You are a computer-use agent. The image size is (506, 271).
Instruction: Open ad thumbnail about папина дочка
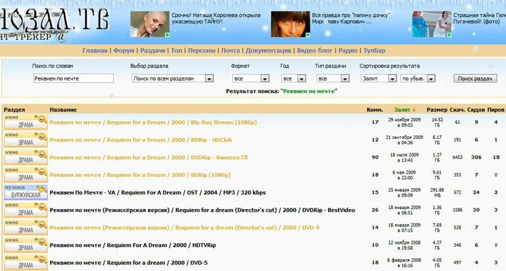pos(290,24)
